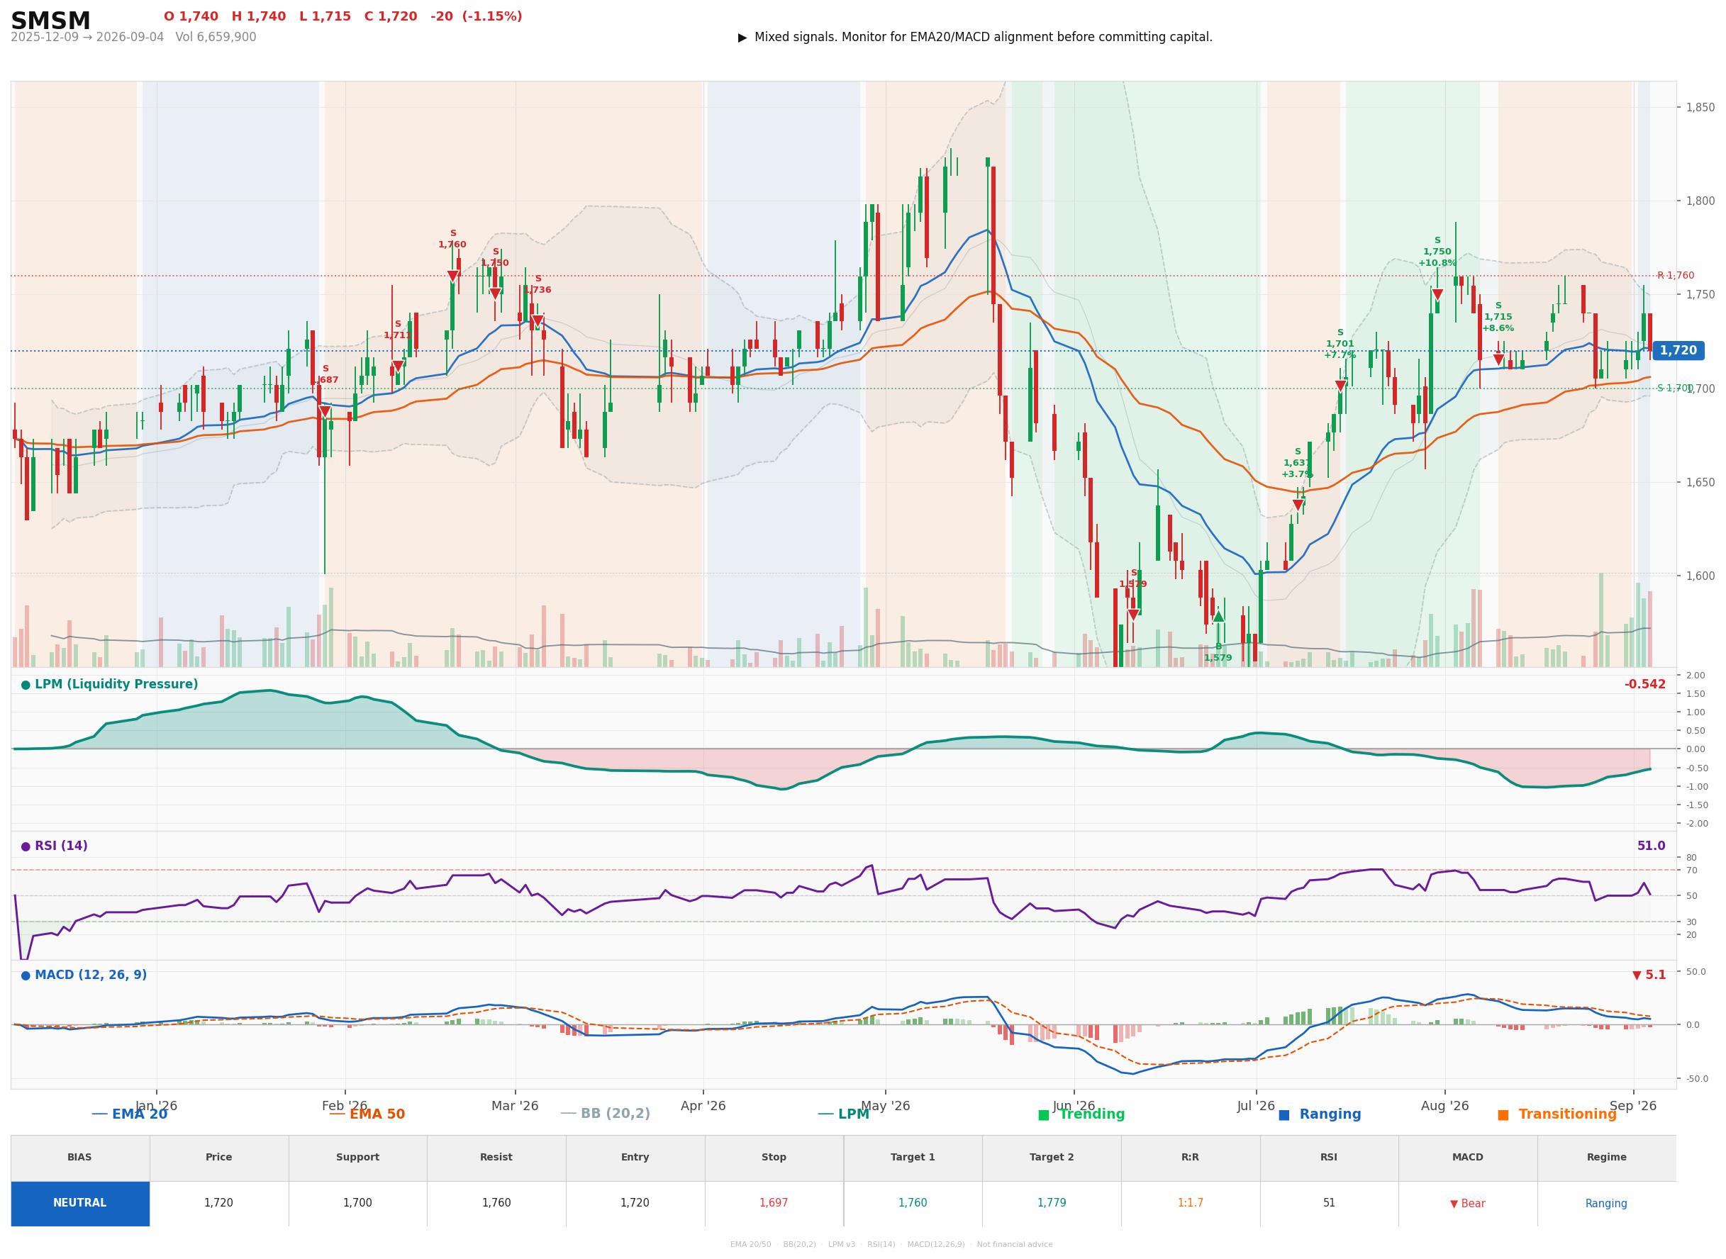
Task: Click the play arrow before Mixed signals note
Action: (x=742, y=38)
